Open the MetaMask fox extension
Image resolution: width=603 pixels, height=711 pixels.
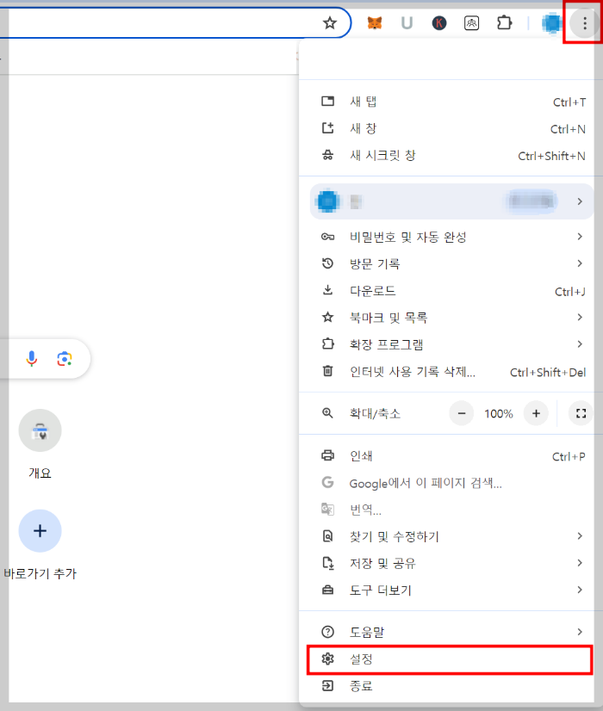(375, 22)
